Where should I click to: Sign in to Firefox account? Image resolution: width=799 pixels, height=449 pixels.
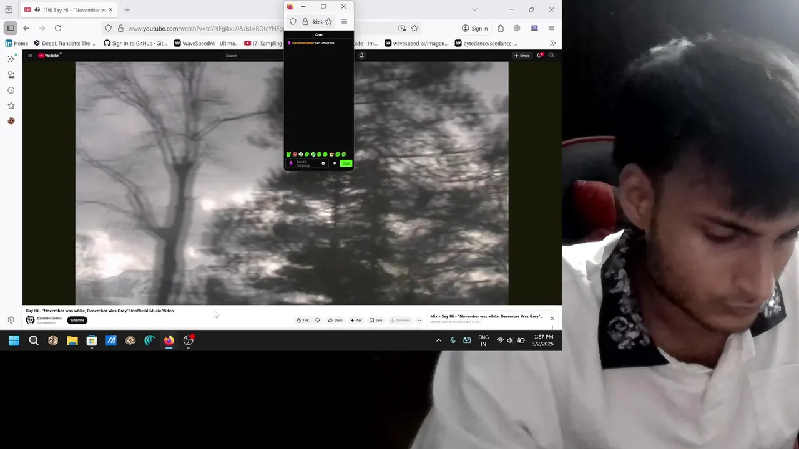coord(474,28)
